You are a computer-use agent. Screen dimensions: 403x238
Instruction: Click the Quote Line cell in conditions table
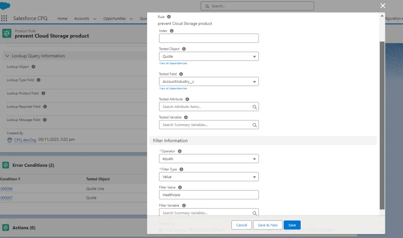coord(95,189)
